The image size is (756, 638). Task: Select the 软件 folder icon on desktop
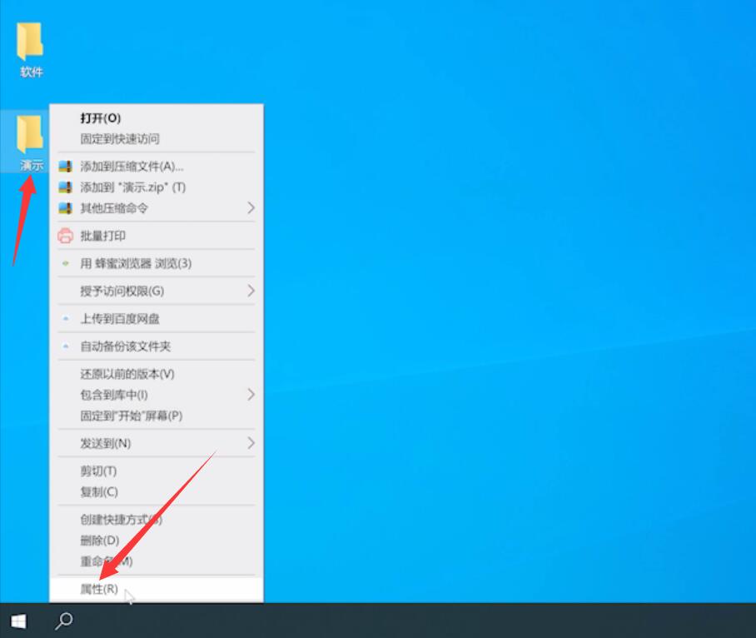pos(30,41)
